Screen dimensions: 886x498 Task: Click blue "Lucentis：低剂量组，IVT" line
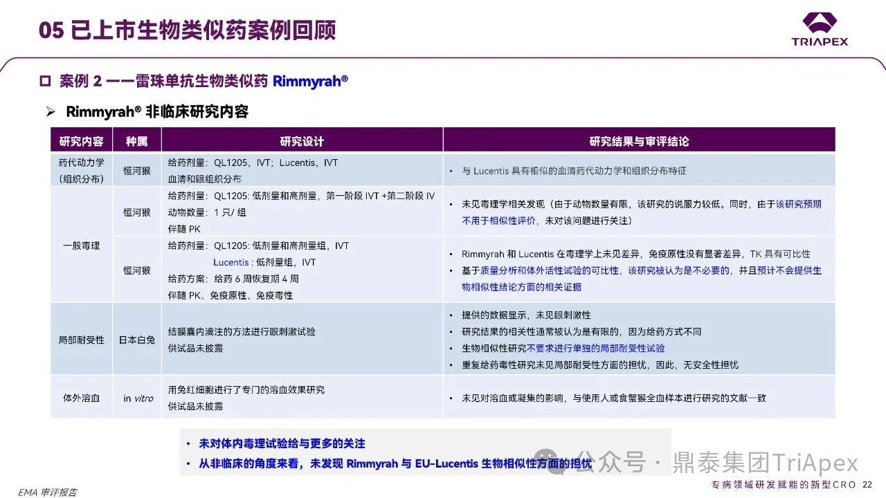click(264, 262)
